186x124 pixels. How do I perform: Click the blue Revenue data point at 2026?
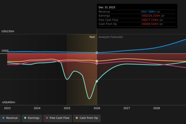point(97,53)
